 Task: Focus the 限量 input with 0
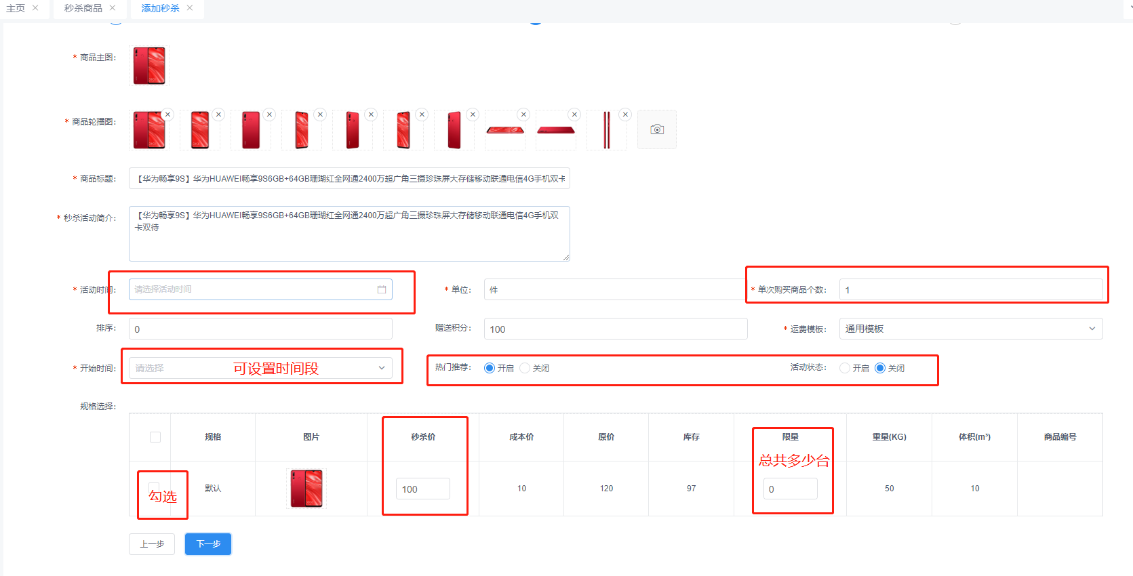click(x=791, y=489)
